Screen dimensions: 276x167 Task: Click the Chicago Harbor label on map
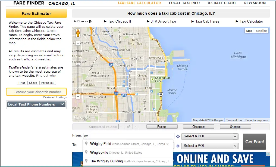click(183, 67)
